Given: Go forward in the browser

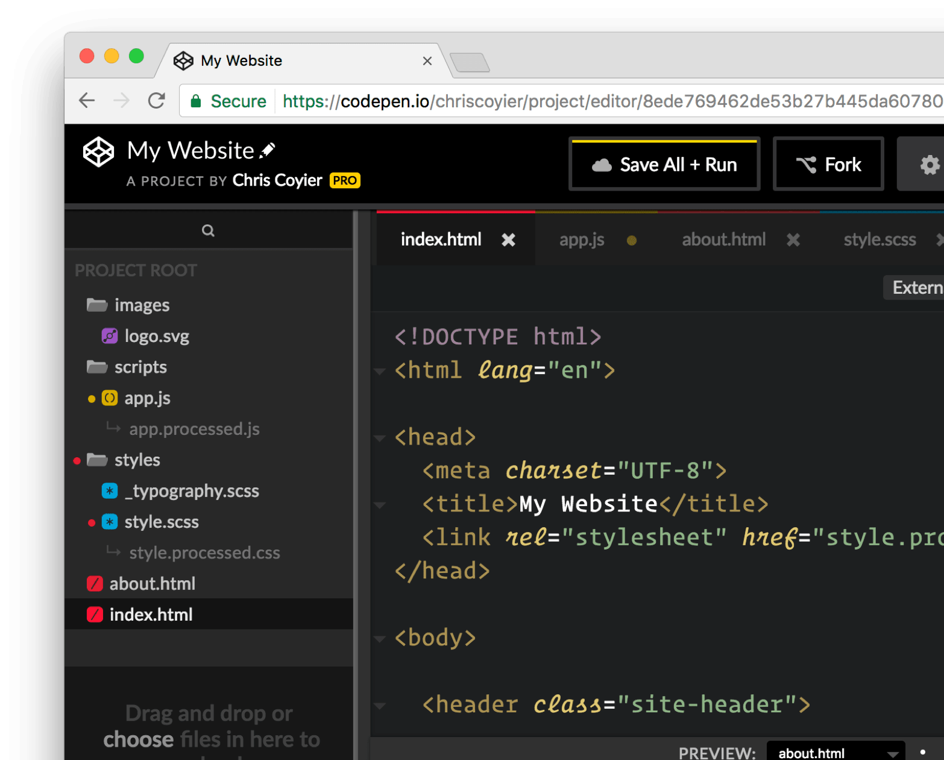Looking at the screenshot, I should click(x=121, y=100).
